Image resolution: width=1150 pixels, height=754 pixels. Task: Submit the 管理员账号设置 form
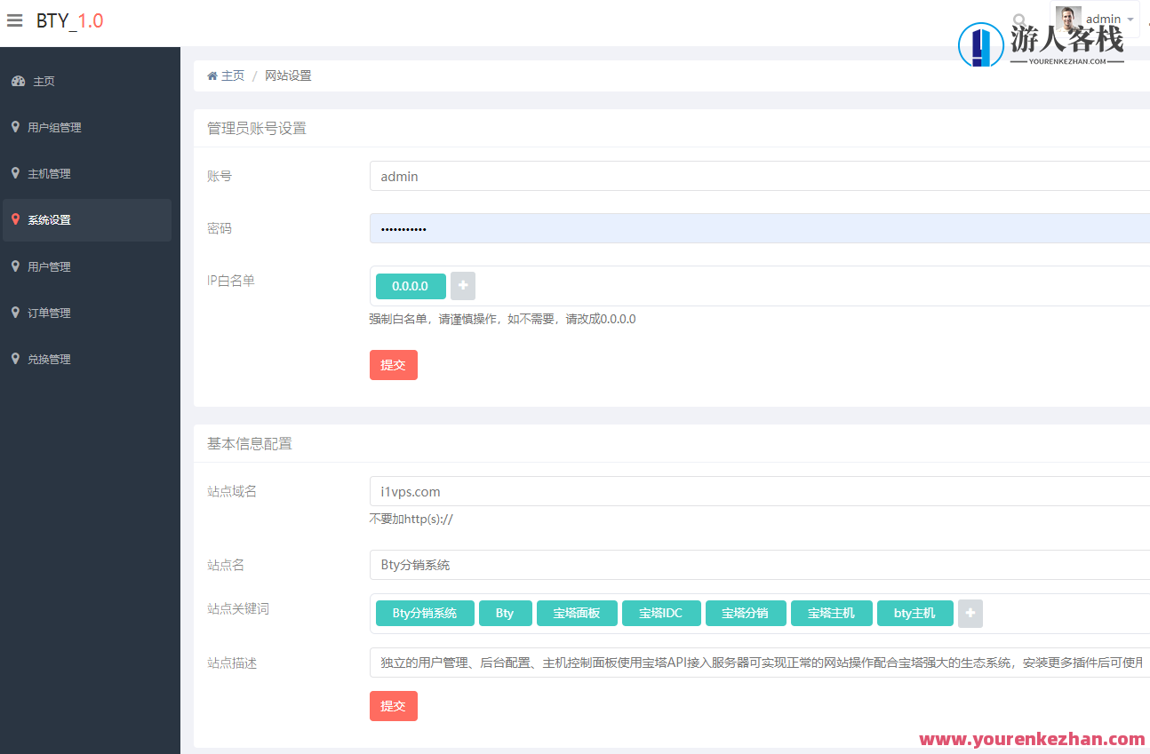pyautogui.click(x=393, y=364)
